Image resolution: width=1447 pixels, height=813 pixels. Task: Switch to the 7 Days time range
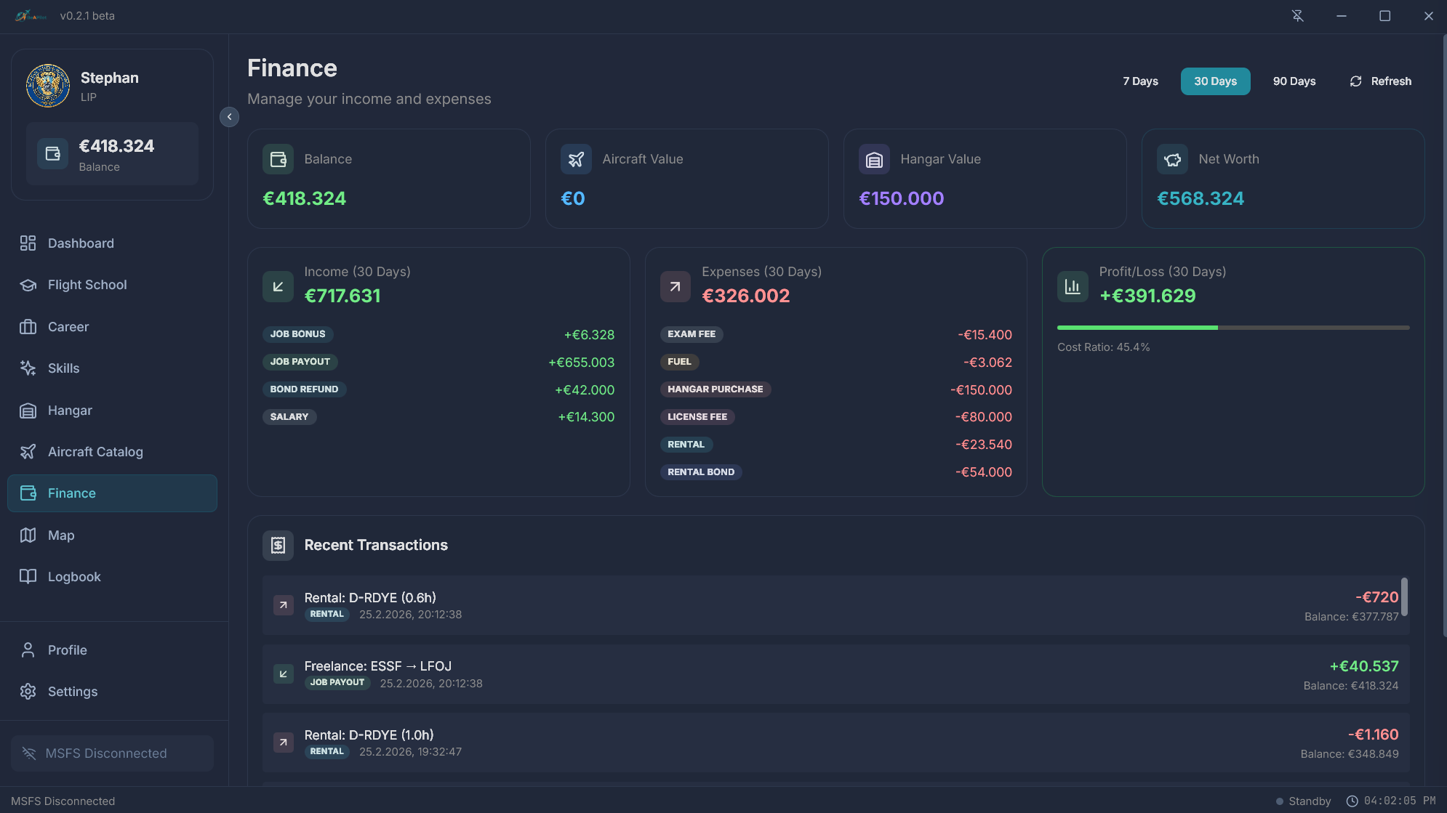coord(1139,81)
